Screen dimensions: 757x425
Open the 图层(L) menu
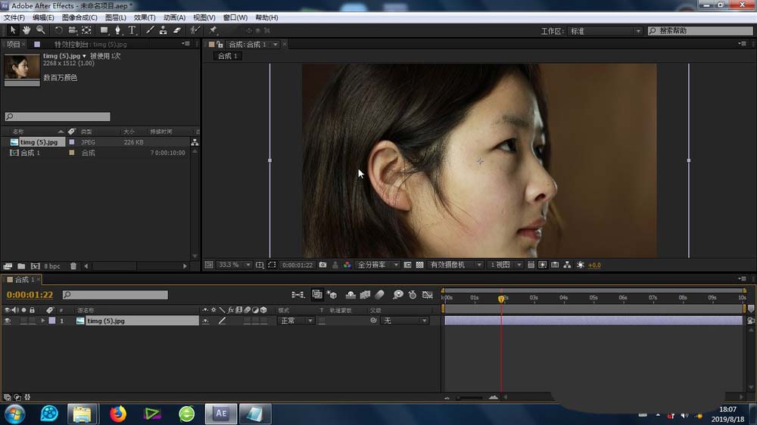(115, 17)
